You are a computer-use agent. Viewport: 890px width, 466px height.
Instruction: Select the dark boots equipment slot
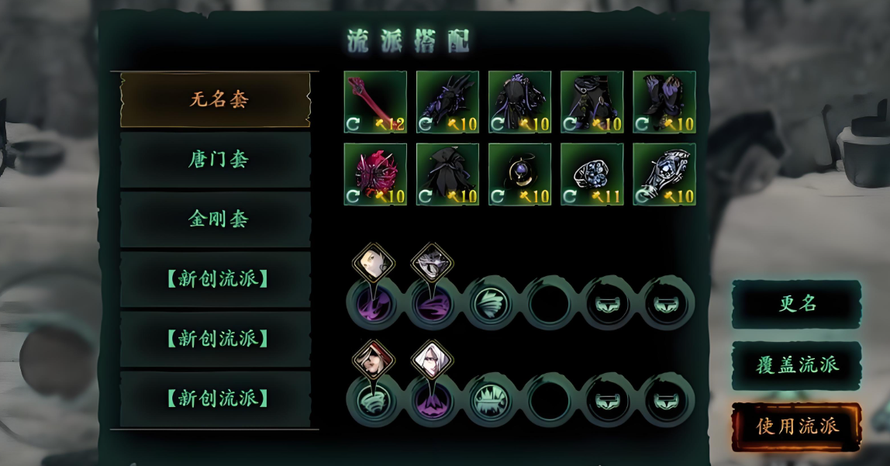click(664, 102)
